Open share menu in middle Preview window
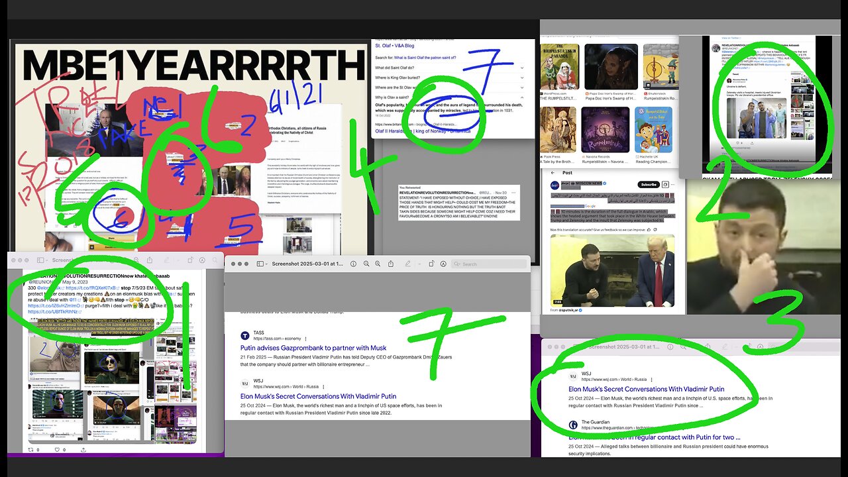The height and width of the screenshot is (477, 848). point(391,264)
